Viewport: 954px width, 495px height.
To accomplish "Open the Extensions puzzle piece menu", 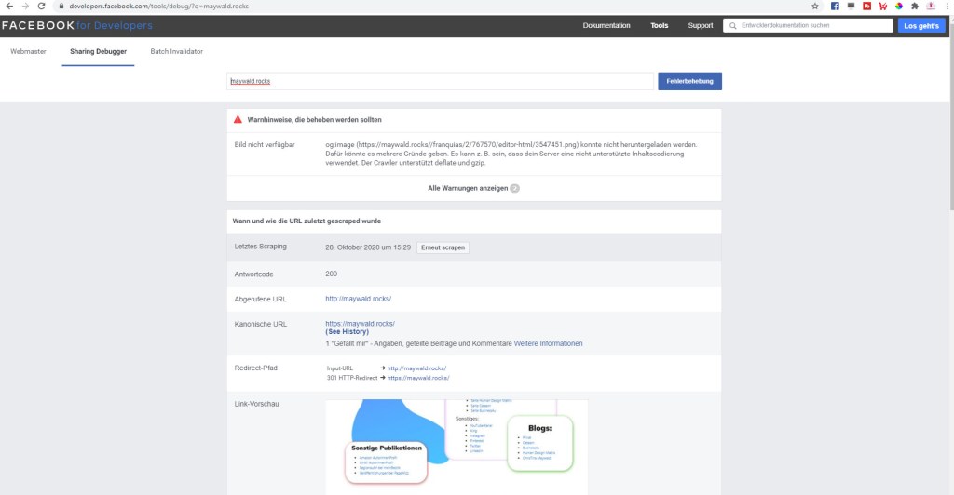I will click(914, 6).
